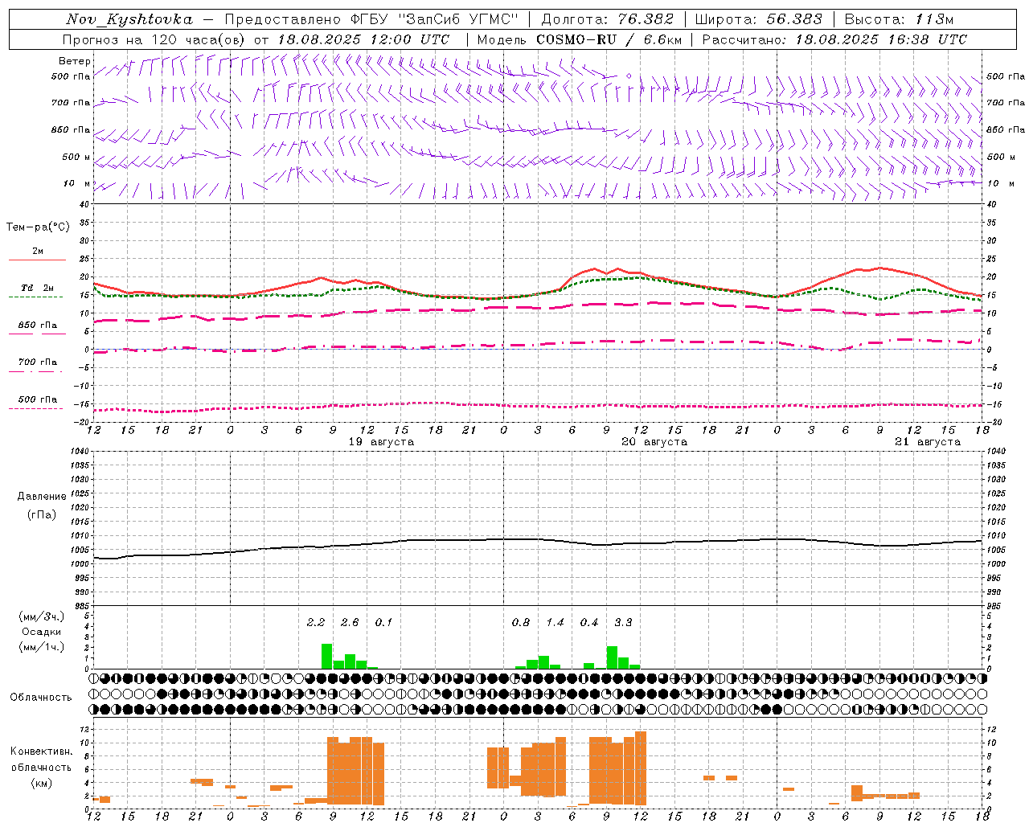Click the precipitation total 1.4
The image size is (1029, 823).
click(555, 622)
